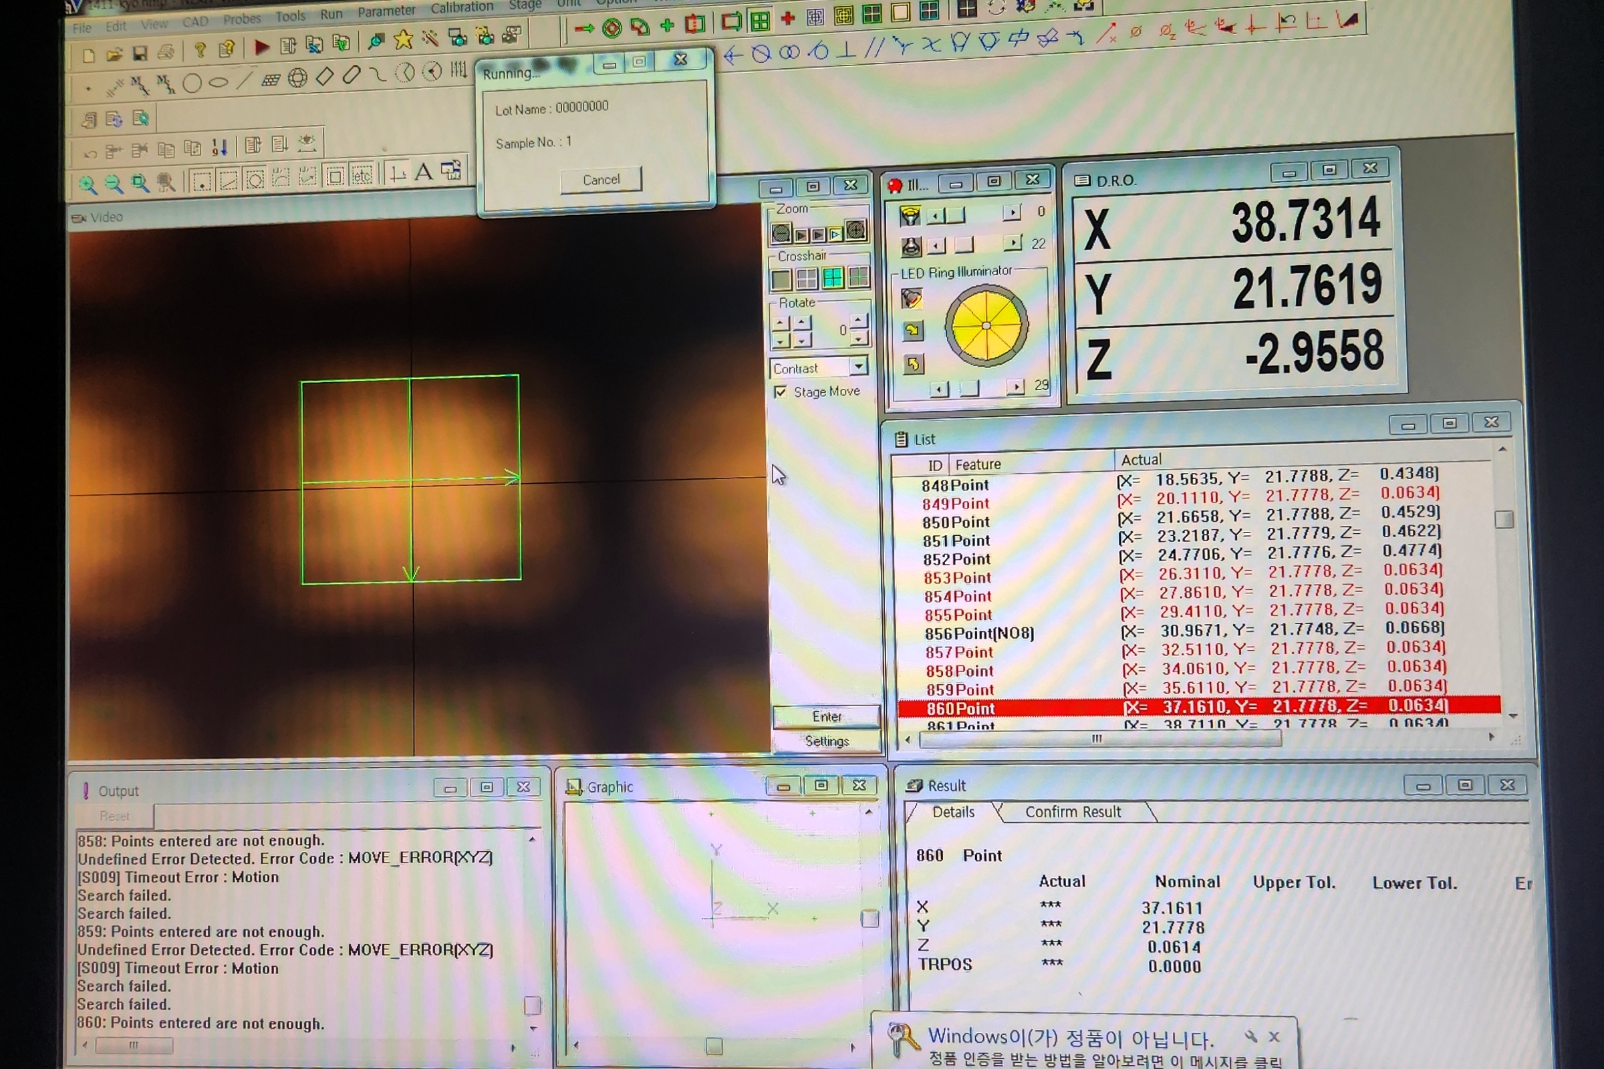Click the coaxial light lamp icon

point(911,247)
